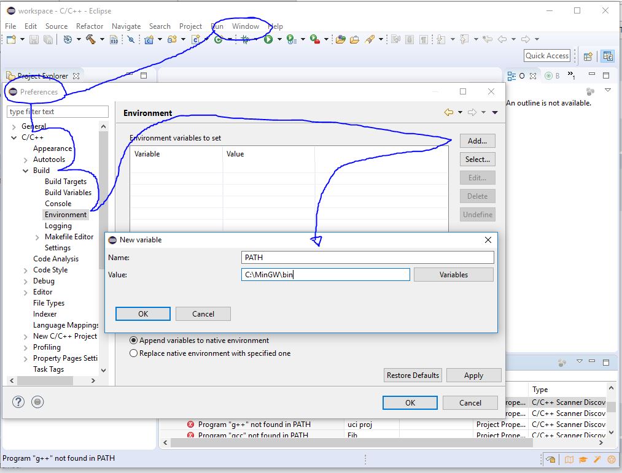622x473 pixels.
Task: Click the New file toolbar icon
Action: (x=11, y=40)
